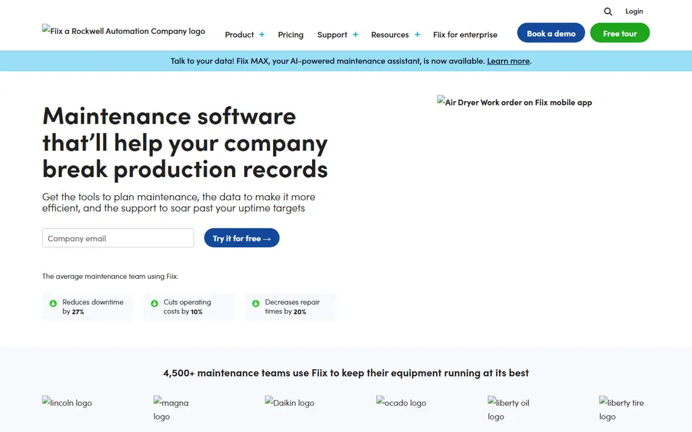Click 'The average maintenance team using Fiix' text
The image size is (692, 432).
pos(110,276)
